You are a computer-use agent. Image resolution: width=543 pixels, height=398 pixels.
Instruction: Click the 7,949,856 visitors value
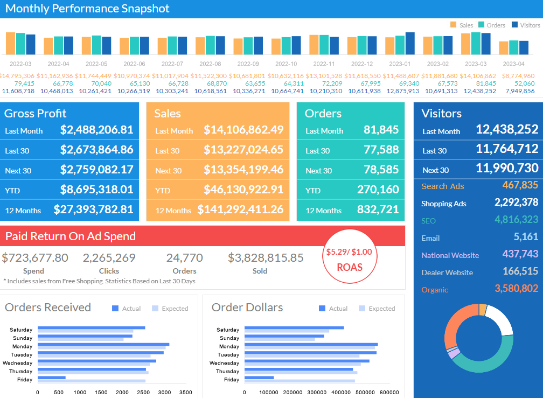520,91
